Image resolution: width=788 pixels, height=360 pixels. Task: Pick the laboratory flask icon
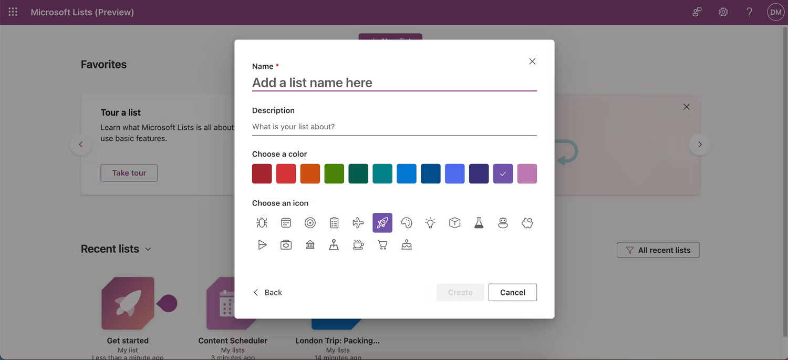tap(479, 223)
